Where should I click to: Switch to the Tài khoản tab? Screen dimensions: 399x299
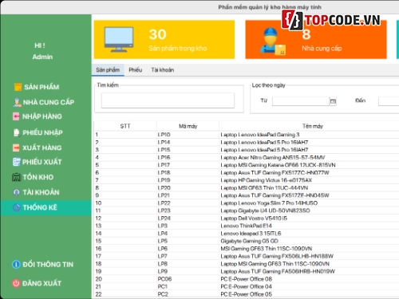point(163,70)
